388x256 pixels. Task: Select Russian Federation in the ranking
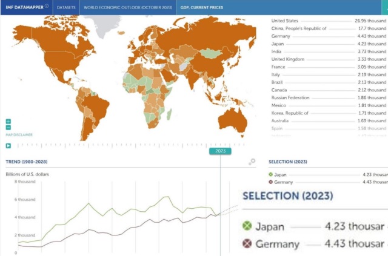point(329,97)
